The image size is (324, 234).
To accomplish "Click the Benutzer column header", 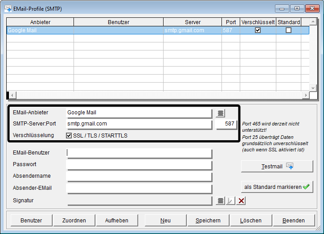I will pyautogui.click(x=119, y=22).
